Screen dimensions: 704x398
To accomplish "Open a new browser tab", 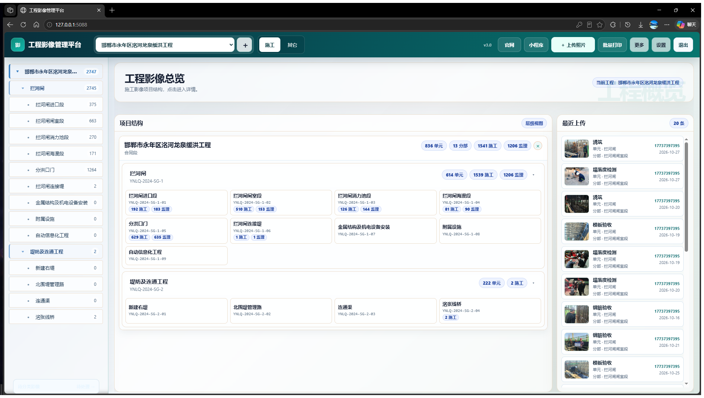I will click(x=112, y=10).
